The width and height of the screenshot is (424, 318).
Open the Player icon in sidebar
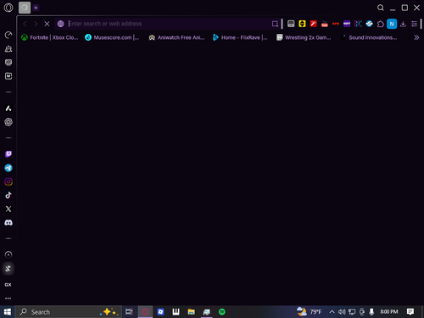[x=8, y=254]
